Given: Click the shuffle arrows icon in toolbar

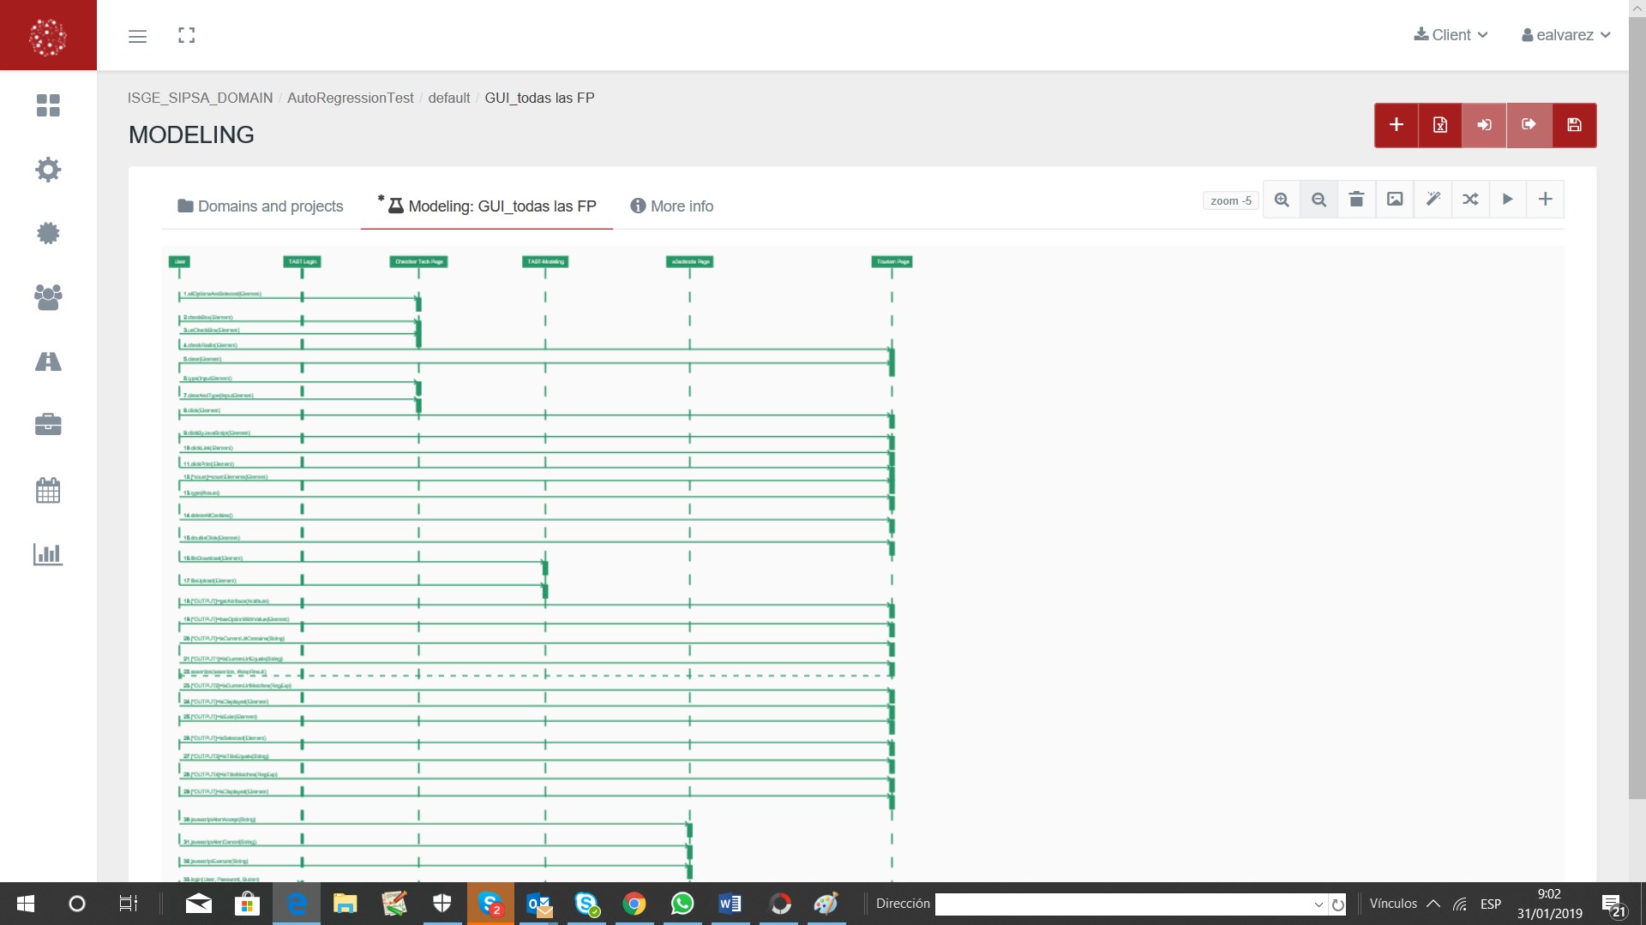Looking at the screenshot, I should tap(1470, 200).
